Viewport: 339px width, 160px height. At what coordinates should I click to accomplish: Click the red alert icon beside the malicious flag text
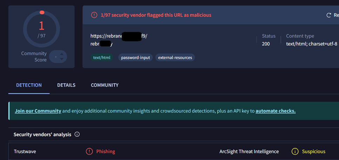[x=94, y=15]
